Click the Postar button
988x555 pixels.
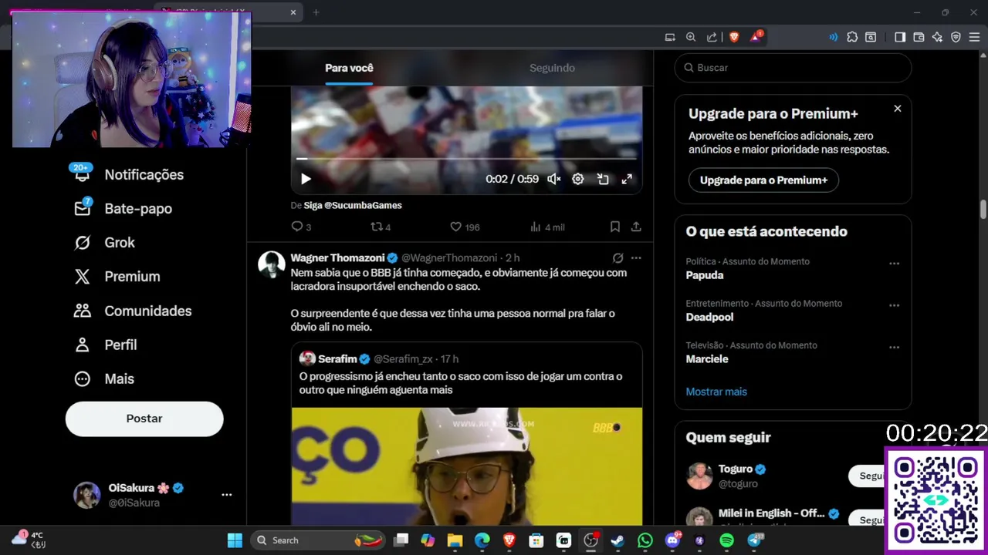tap(144, 419)
